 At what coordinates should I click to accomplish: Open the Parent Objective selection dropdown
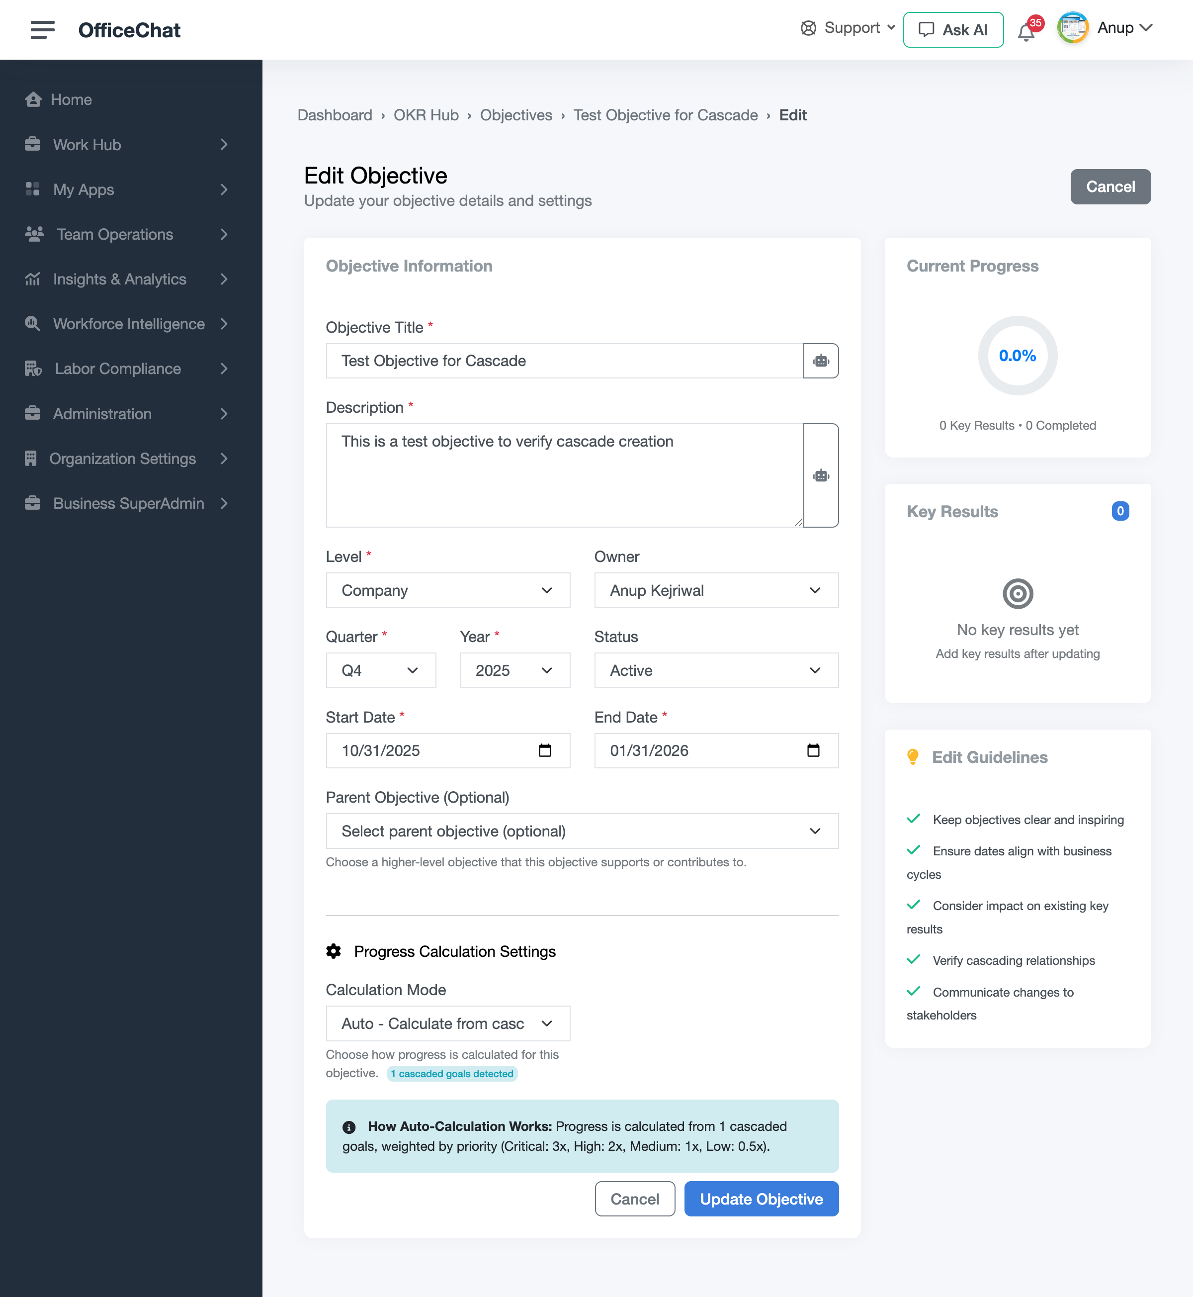pos(582,832)
